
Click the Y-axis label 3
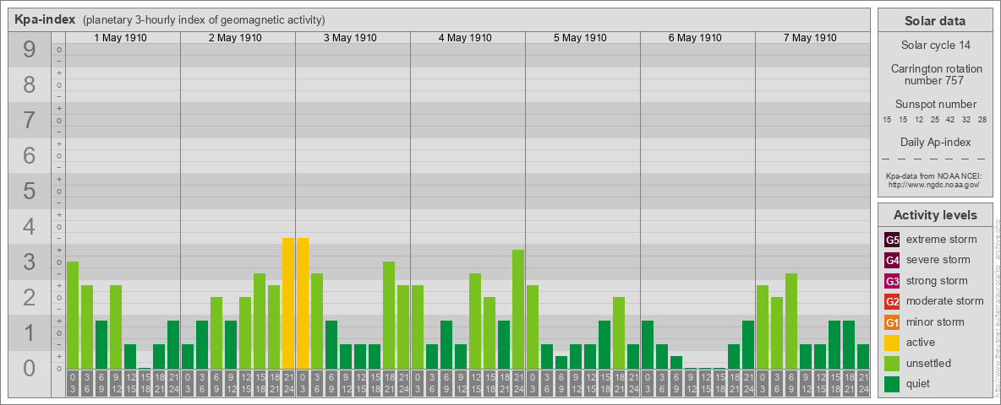click(30, 262)
